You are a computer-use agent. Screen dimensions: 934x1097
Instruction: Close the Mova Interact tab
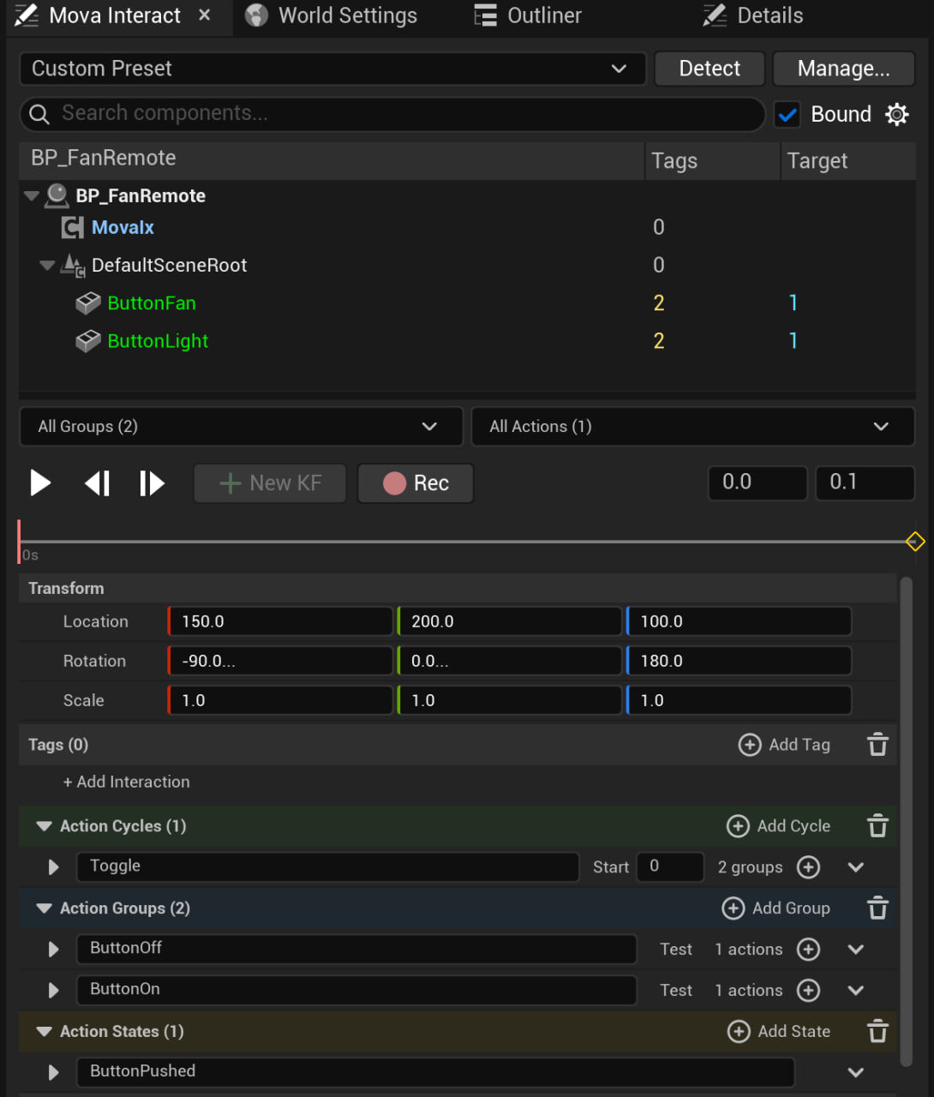click(204, 15)
